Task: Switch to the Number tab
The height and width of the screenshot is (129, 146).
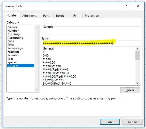Action: [12, 15]
